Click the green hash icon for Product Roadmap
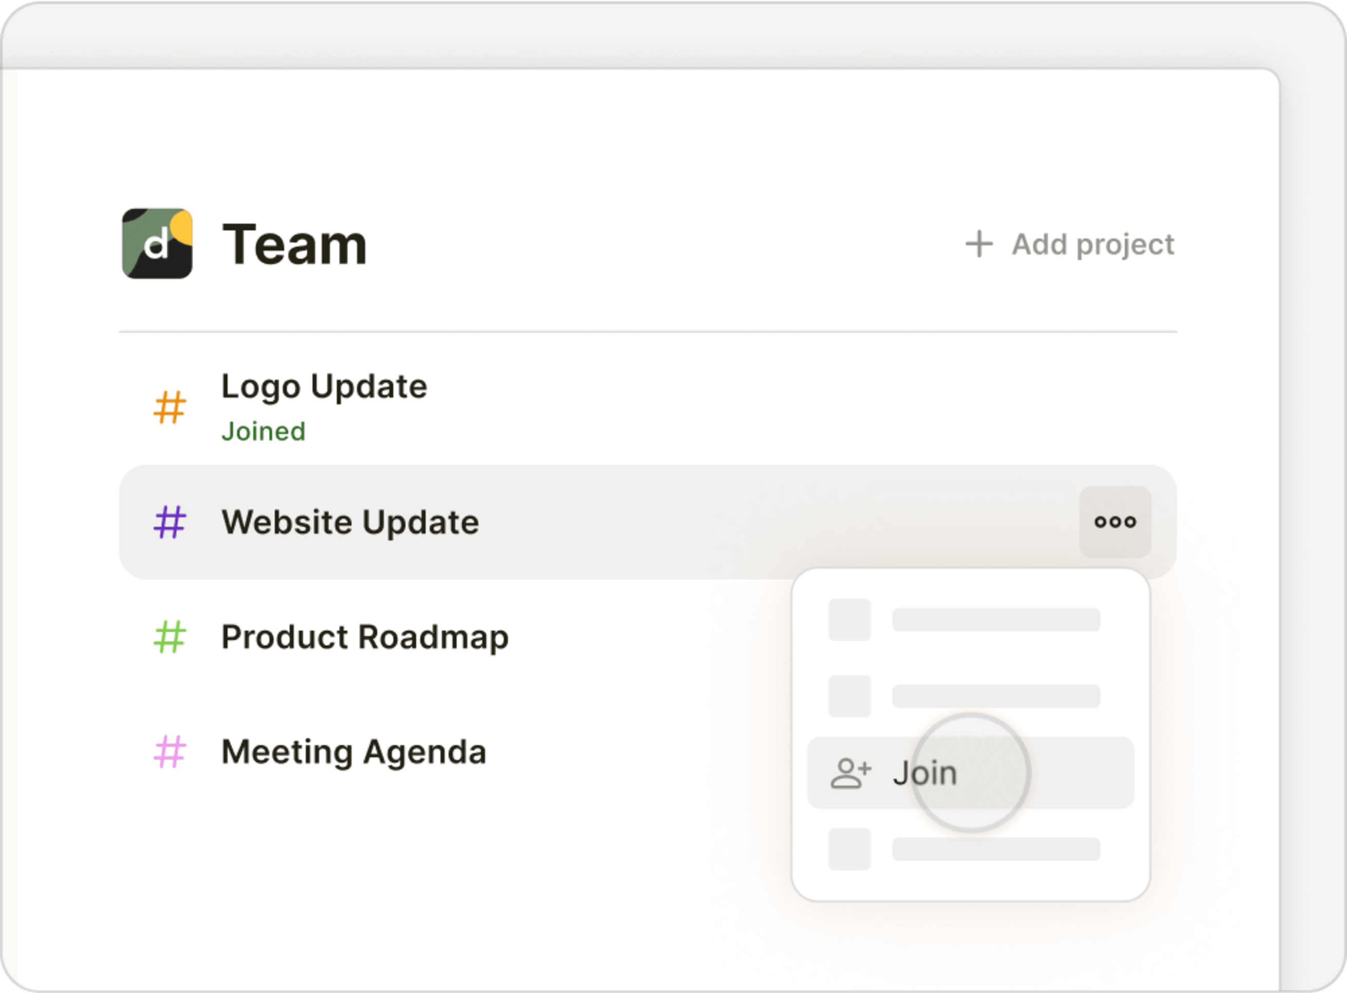 [169, 637]
